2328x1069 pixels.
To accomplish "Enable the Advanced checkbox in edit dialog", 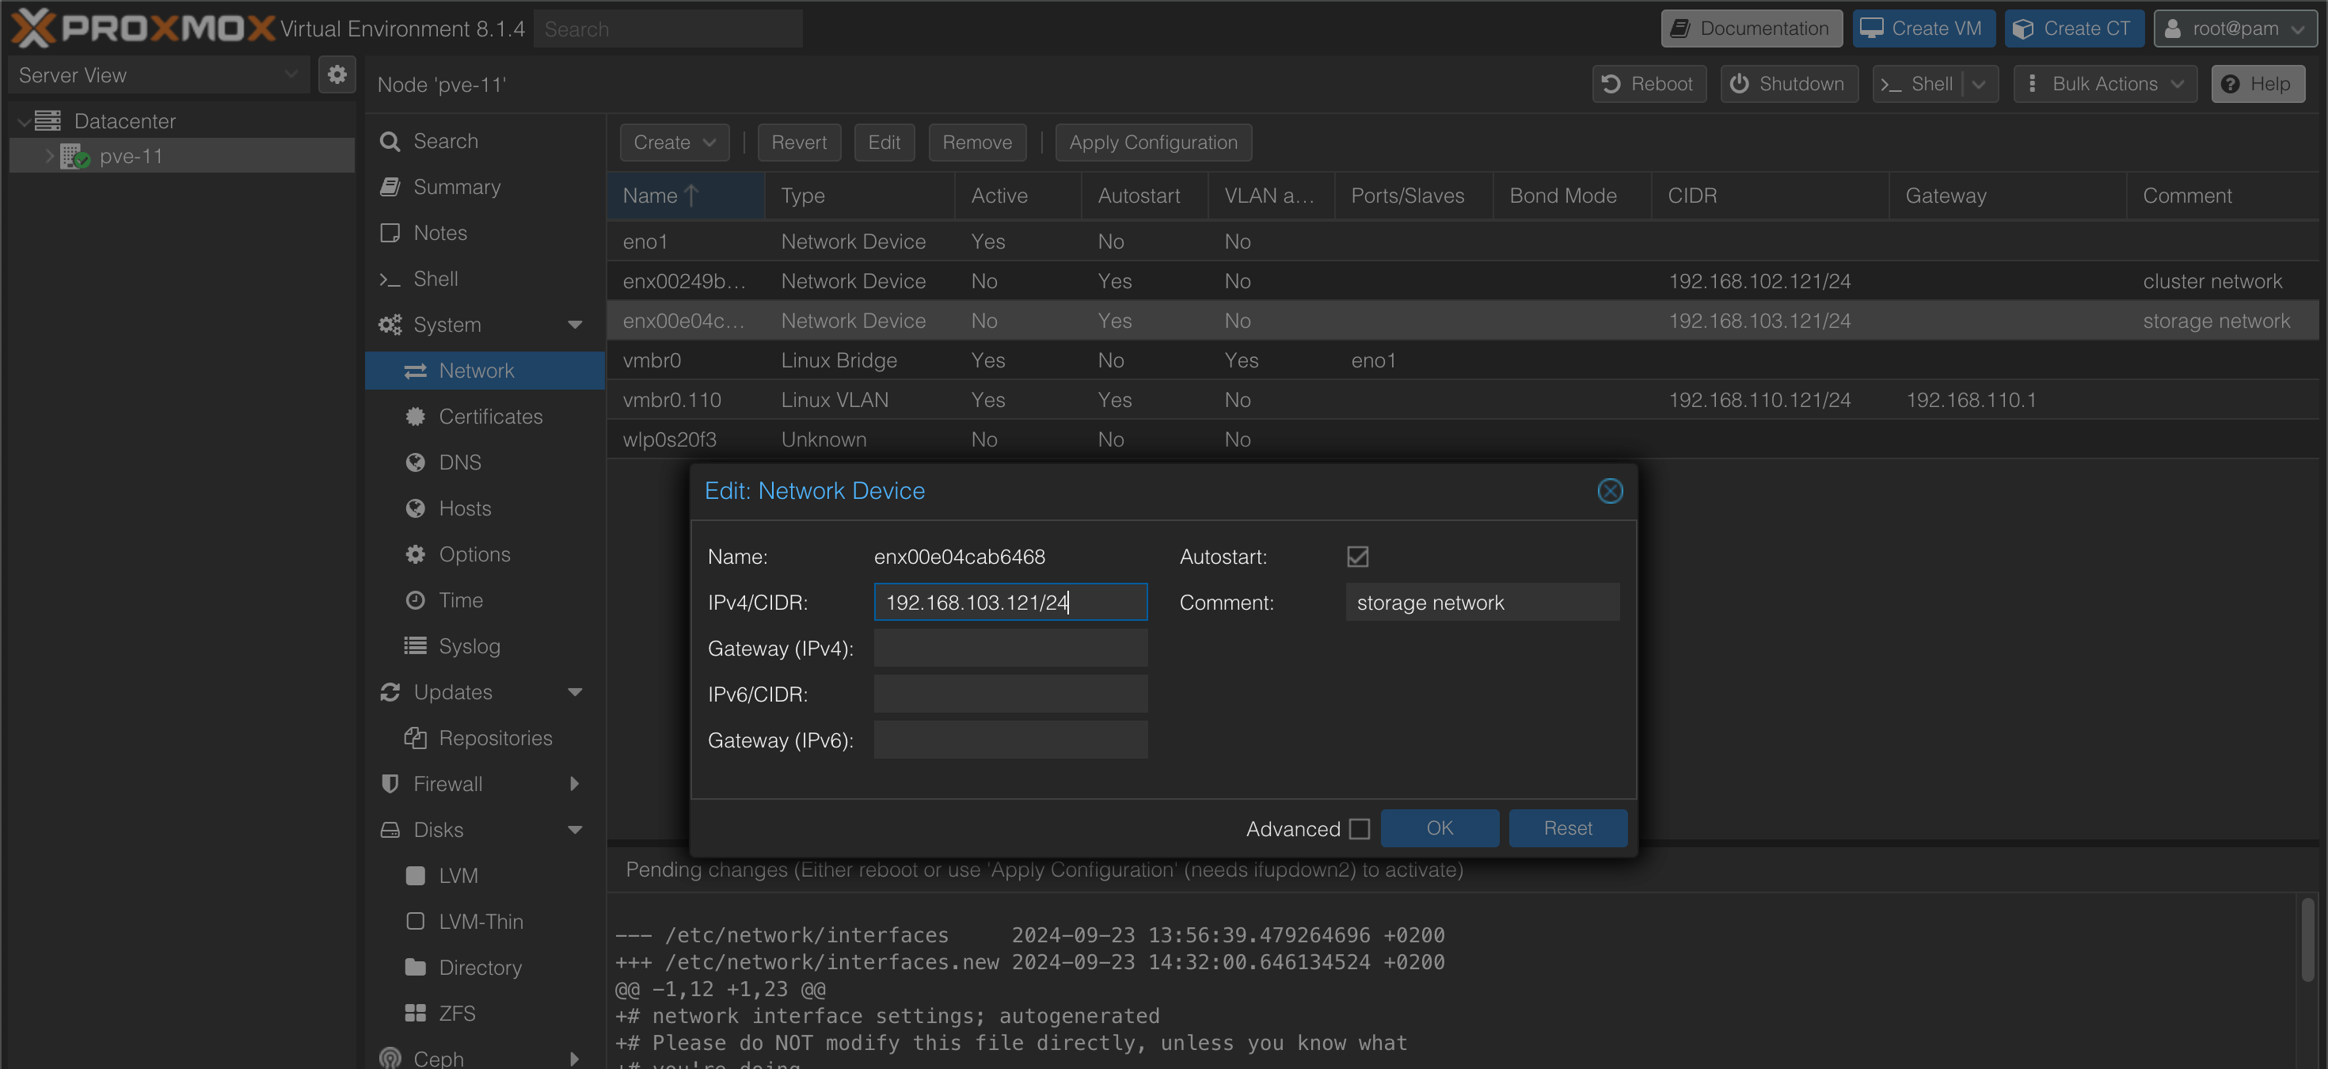I will point(1359,828).
